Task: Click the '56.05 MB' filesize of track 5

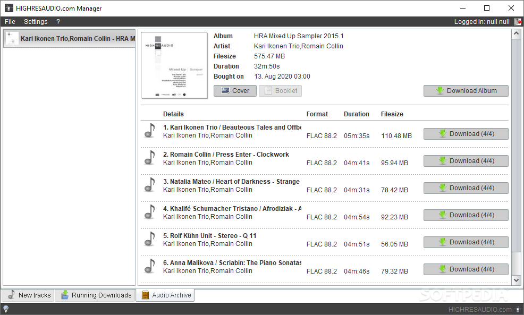Action: coord(394,244)
